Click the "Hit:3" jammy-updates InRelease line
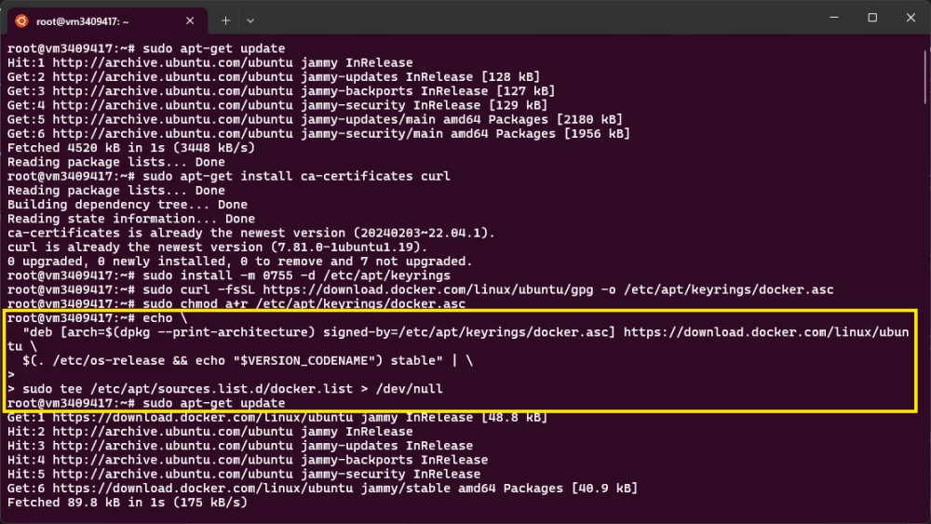Image resolution: width=931 pixels, height=524 pixels. pos(240,446)
